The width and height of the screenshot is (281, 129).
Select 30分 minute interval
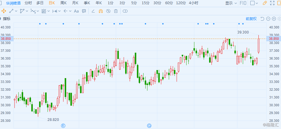(x=157, y=3)
